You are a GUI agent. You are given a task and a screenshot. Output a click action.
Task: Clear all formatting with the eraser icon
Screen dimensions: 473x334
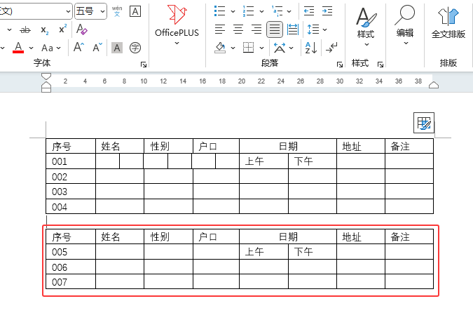click(81, 29)
